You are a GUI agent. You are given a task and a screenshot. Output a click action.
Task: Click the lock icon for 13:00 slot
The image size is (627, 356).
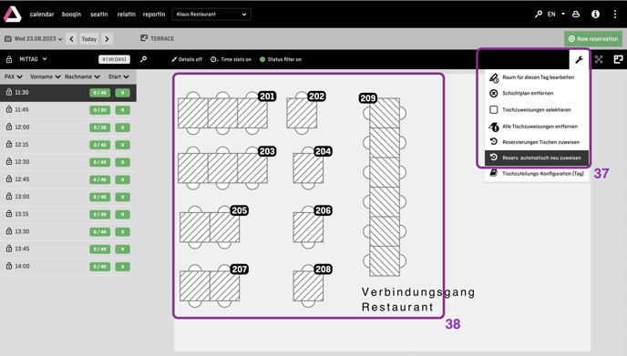point(9,196)
